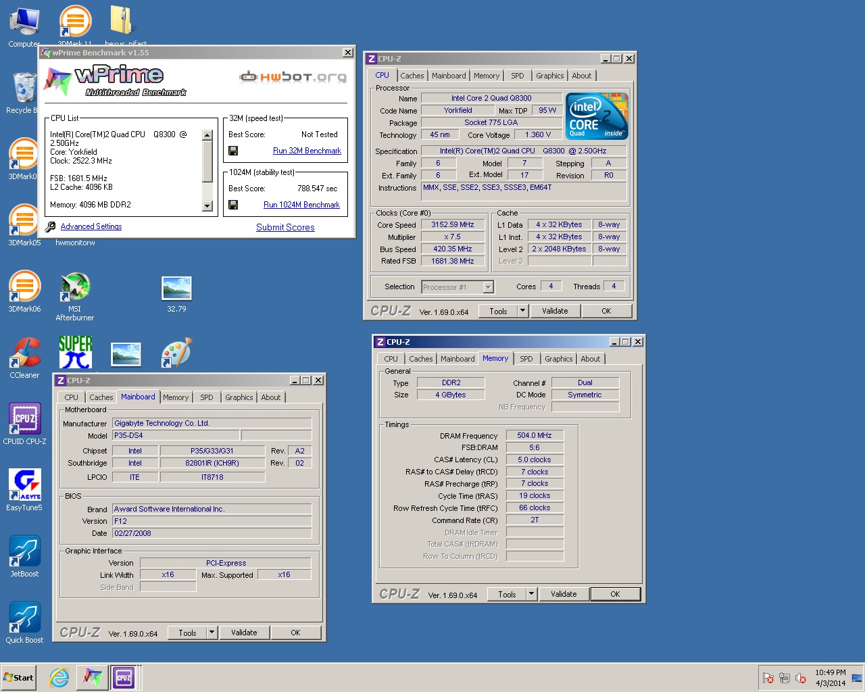The image size is (865, 692).
Task: Open the Paint palette desktop shortcut
Action: (x=176, y=353)
